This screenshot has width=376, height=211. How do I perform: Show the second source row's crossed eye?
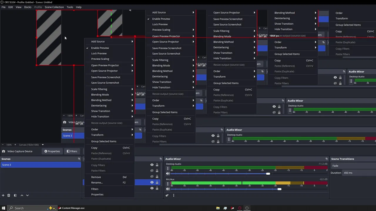(x=152, y=171)
